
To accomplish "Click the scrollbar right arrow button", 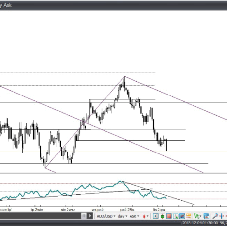I will click(90, 216).
